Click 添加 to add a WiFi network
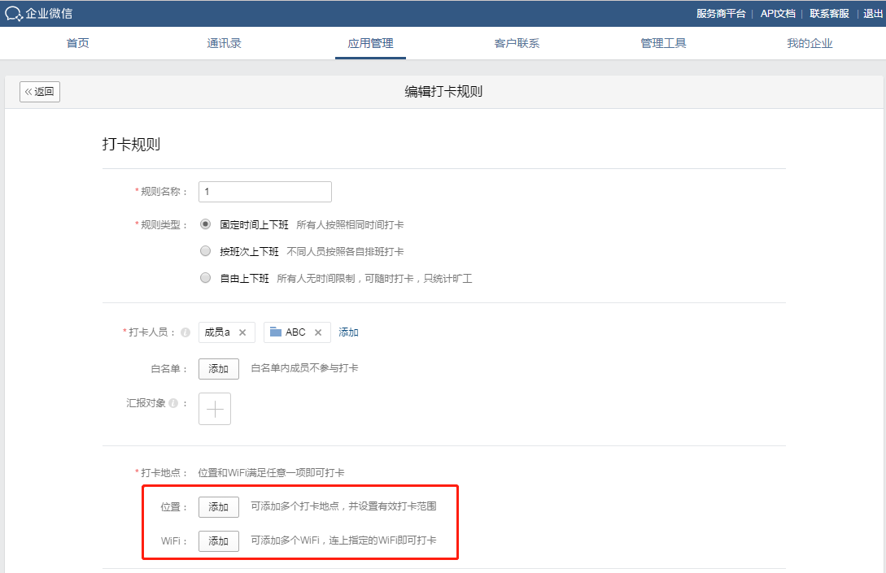This screenshot has width=886, height=573. coord(218,540)
